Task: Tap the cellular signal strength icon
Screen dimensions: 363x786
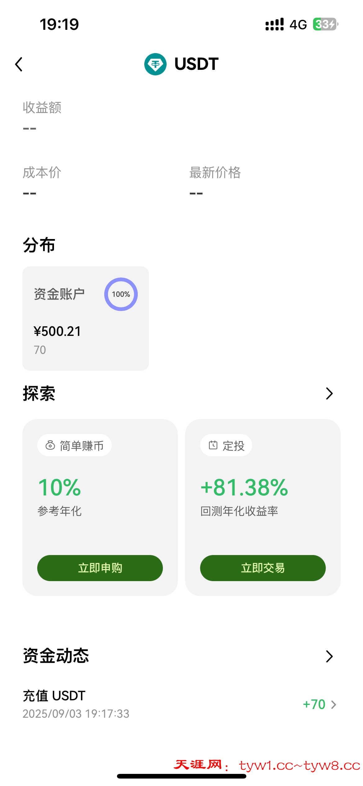Action: click(274, 24)
